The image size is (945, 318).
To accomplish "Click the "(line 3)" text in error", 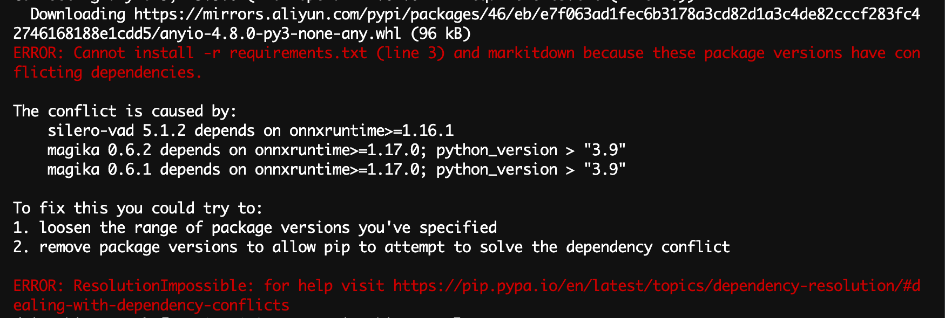I will click(x=410, y=53).
